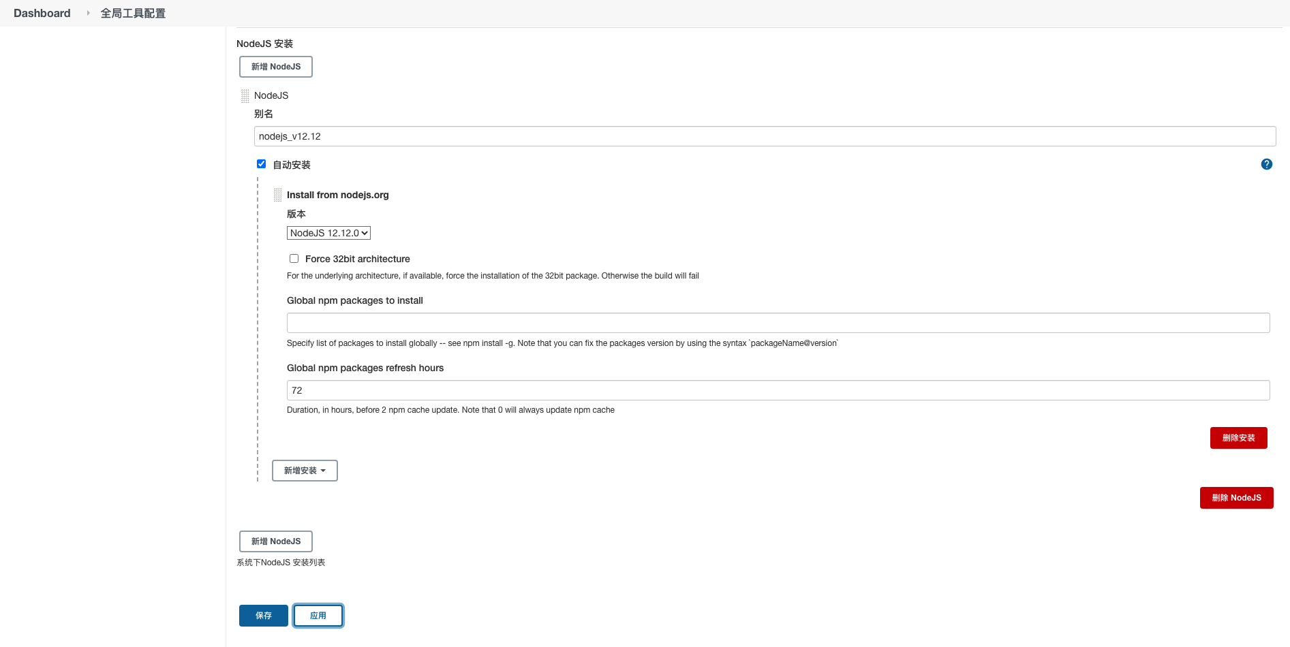The height and width of the screenshot is (647, 1290).
Task: Click the 自动安装 label text
Action: click(292, 165)
